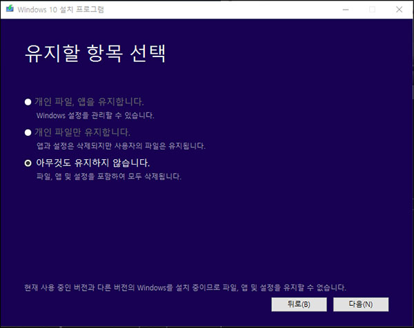This screenshot has width=414, height=328.
Task: Click the Windows 10 setup title bar icon
Action: pos(10,9)
